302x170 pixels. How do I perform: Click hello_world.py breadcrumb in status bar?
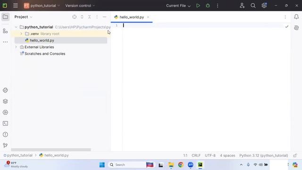coord(54,155)
